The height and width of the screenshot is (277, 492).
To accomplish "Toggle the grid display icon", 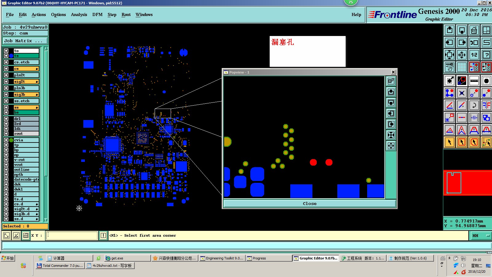I will point(462,67).
